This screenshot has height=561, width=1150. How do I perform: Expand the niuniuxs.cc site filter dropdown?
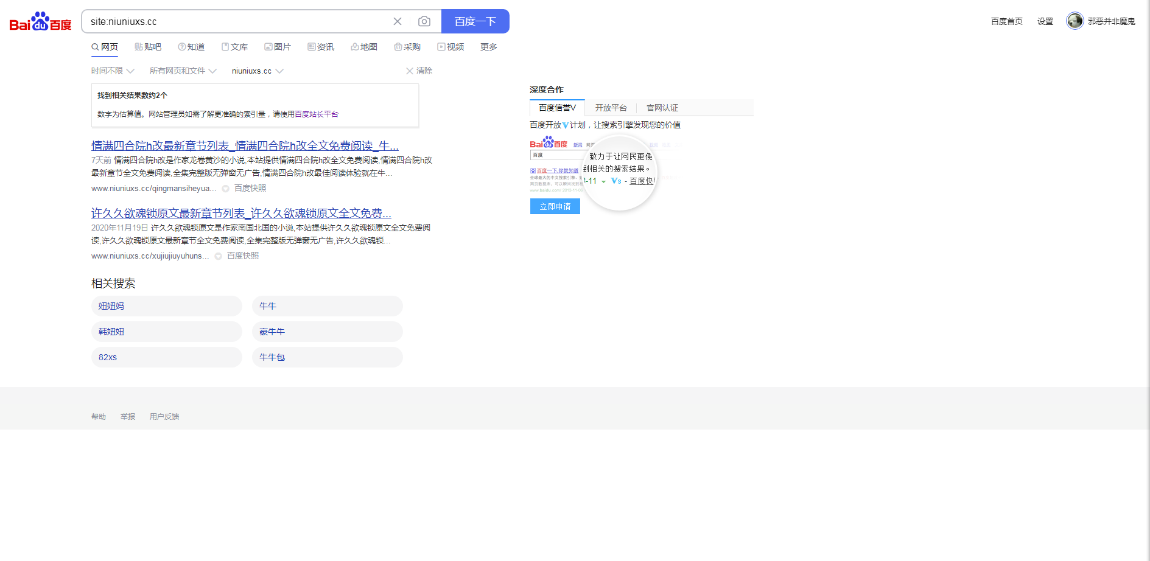pos(258,71)
